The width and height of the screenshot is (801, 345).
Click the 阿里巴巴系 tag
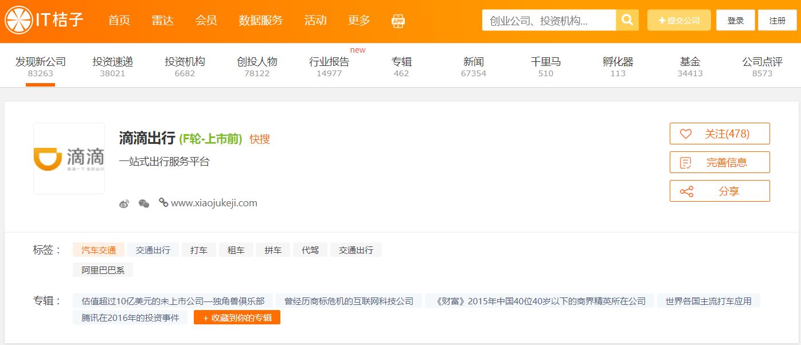(x=103, y=270)
